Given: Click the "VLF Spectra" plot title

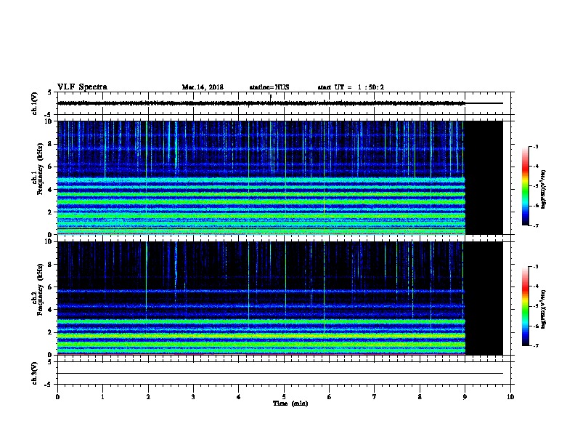Looking at the screenshot, I should [82, 87].
